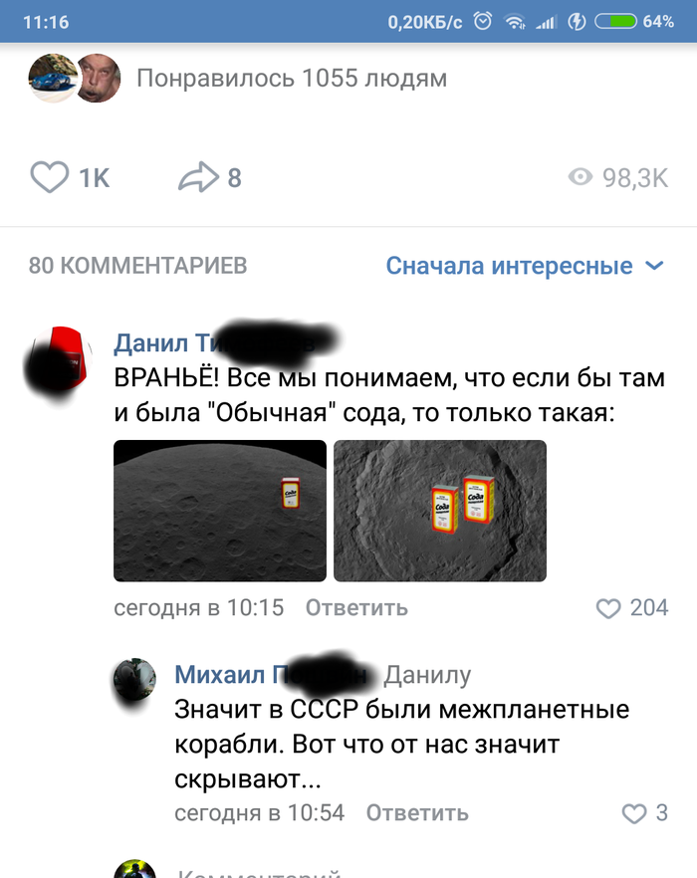Open Mikhail's profile avatar
Viewport: 697px width, 878px height.
pyautogui.click(x=134, y=679)
